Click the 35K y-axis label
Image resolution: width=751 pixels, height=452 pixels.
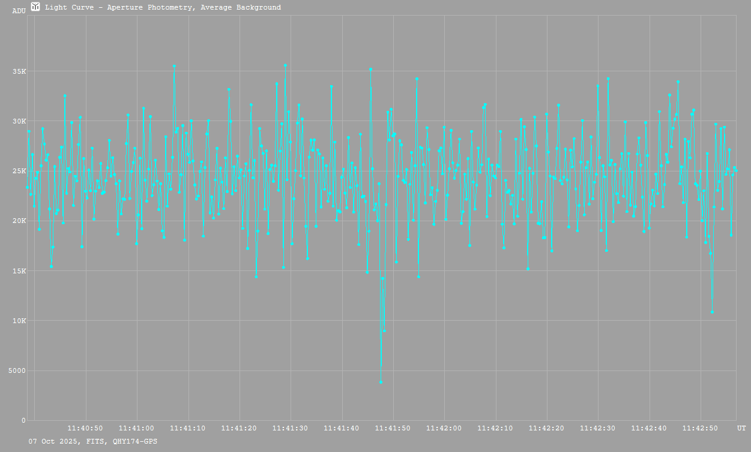pos(19,71)
